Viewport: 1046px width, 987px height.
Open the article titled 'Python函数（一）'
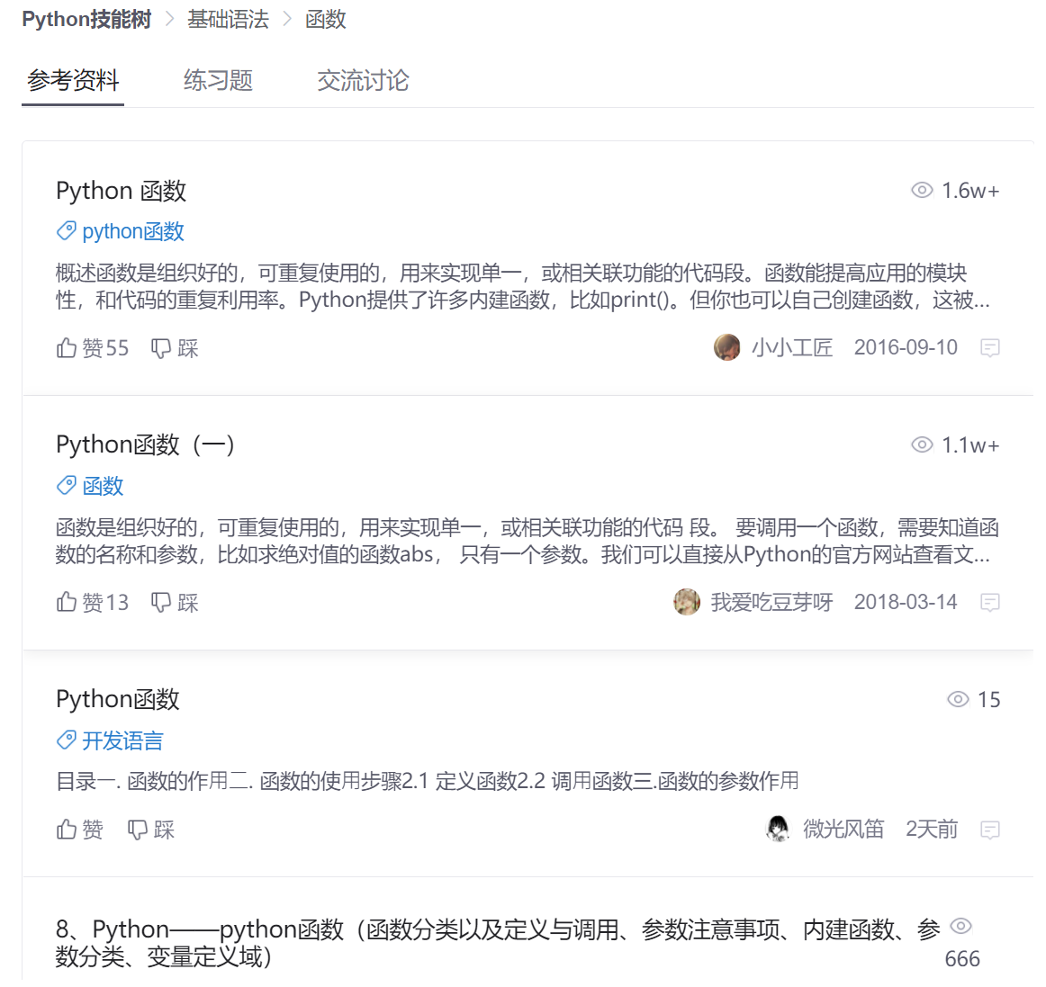click(x=145, y=444)
